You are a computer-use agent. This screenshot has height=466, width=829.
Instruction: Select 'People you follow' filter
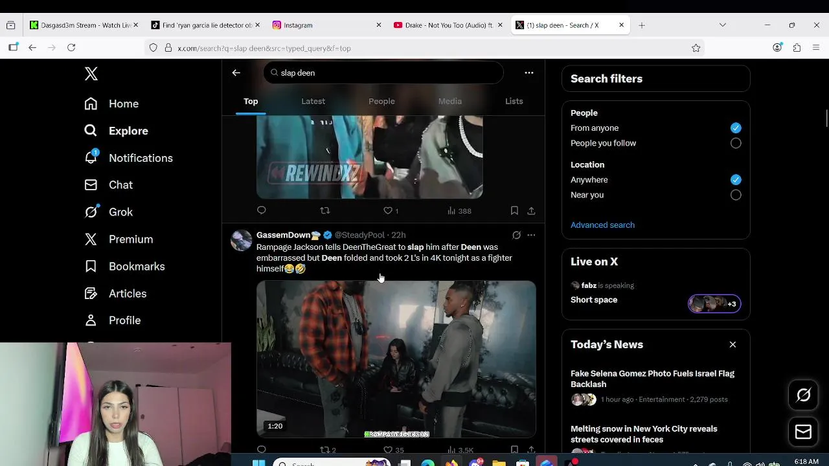736,143
